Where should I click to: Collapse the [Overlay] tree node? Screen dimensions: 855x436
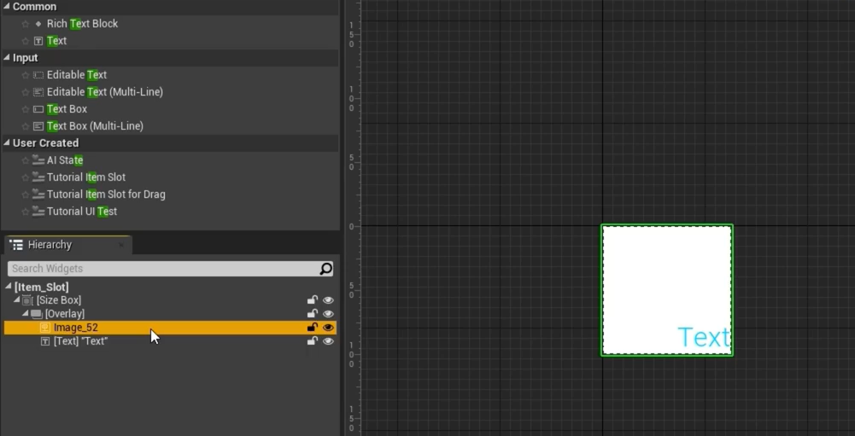tap(25, 313)
